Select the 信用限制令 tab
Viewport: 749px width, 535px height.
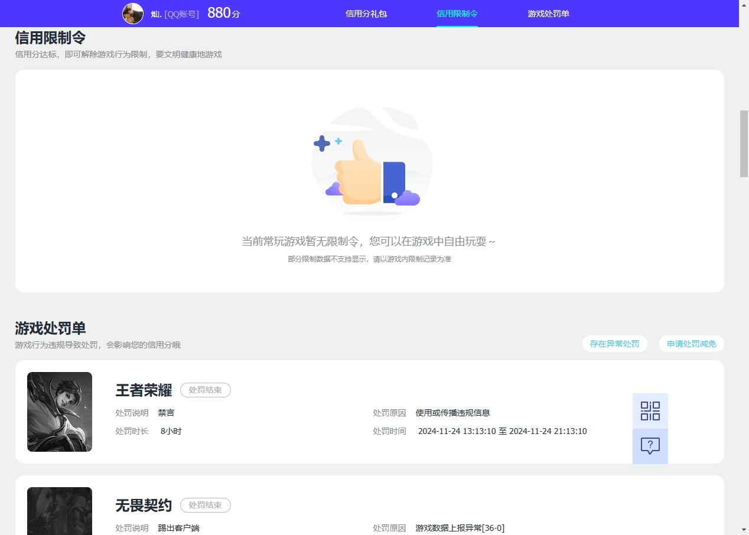(x=457, y=14)
